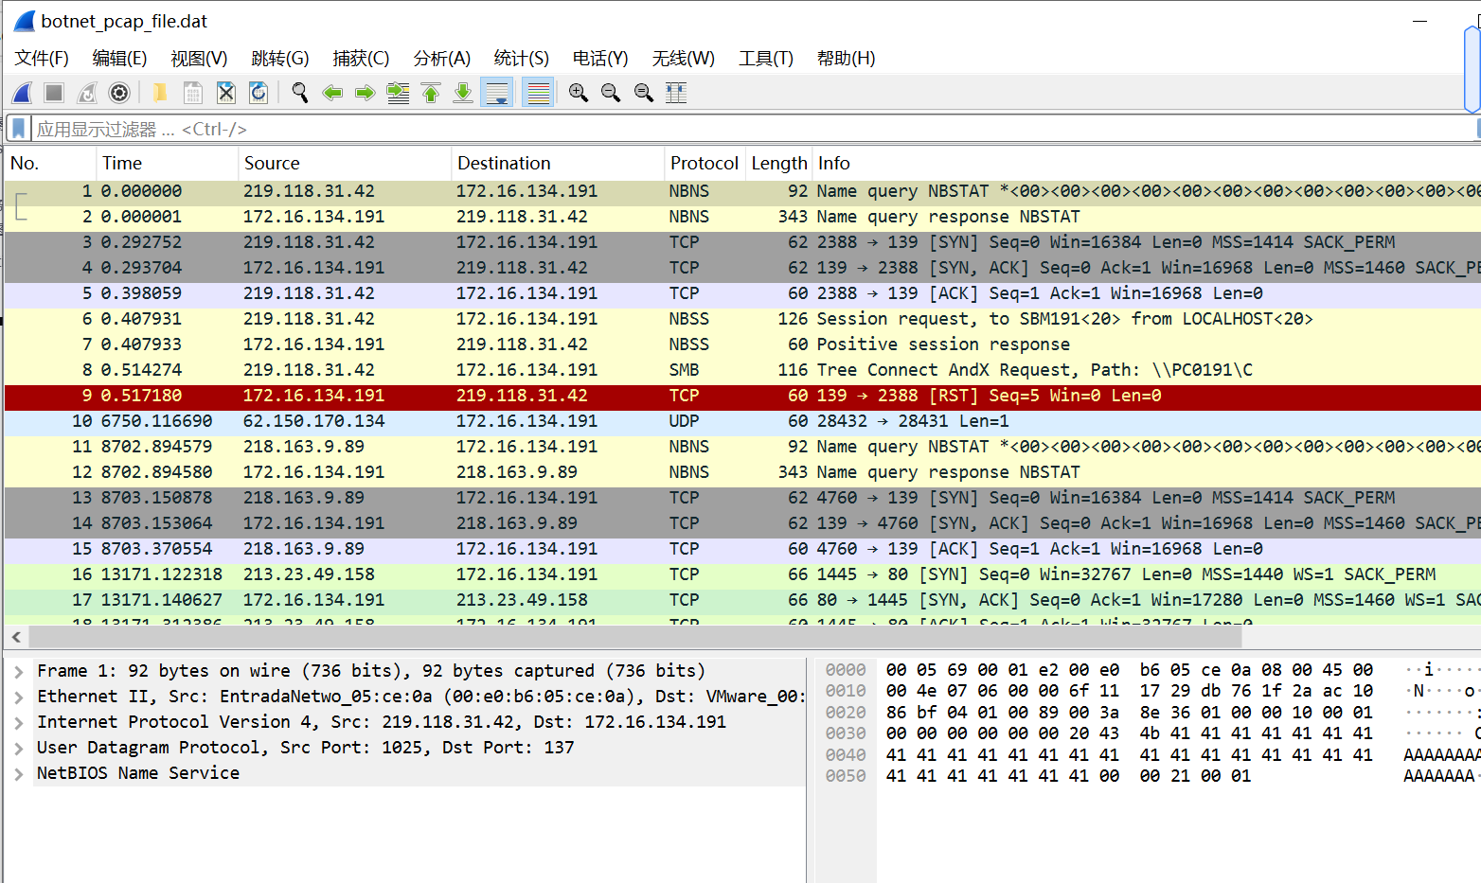Image resolution: width=1481 pixels, height=883 pixels.
Task: Open the 电话(Y) menu
Action: click(600, 59)
